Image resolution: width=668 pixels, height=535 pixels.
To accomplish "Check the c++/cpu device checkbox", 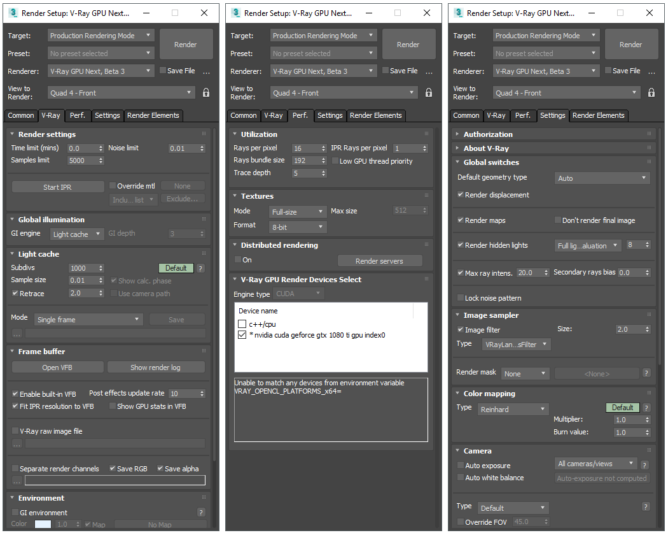I will [242, 324].
